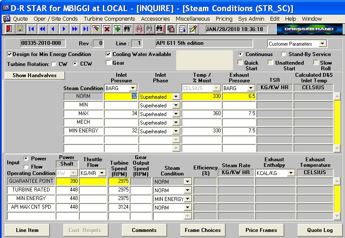Open NORM row Inlet Phase dropdown

176,97
